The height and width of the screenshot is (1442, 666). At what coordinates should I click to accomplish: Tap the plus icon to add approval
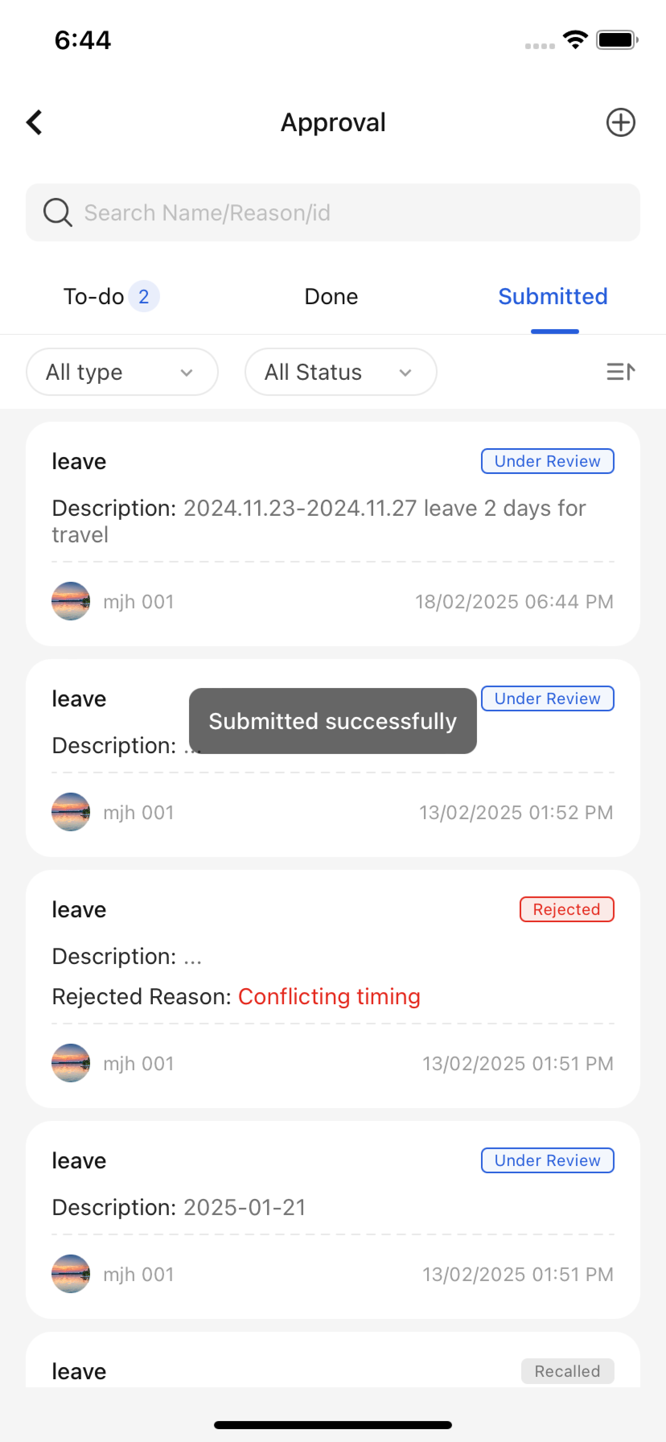tap(620, 122)
